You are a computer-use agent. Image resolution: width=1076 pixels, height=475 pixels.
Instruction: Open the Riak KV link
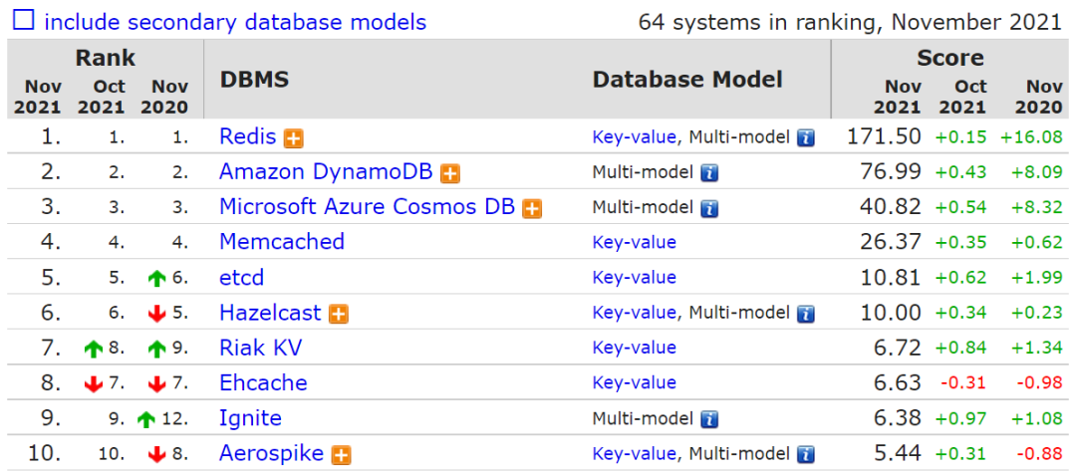(260, 348)
